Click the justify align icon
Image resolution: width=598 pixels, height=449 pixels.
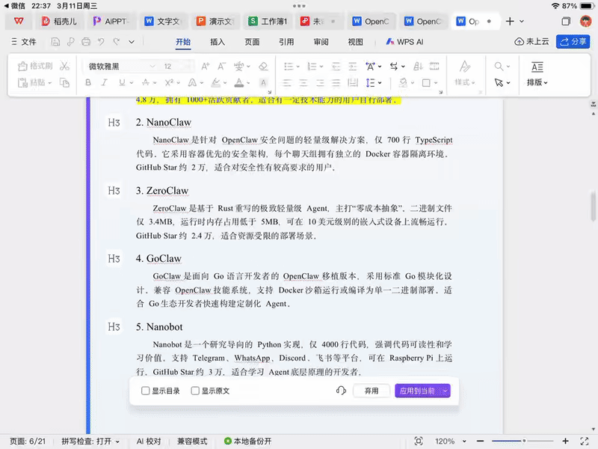(x=336, y=82)
